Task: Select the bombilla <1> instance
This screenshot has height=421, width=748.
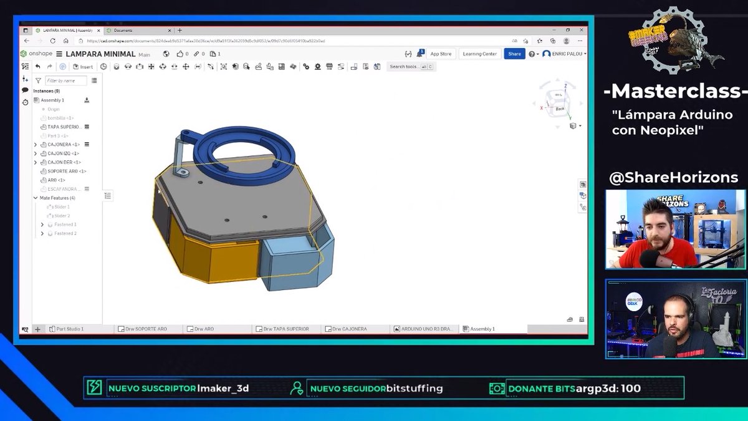Action: click(60, 118)
